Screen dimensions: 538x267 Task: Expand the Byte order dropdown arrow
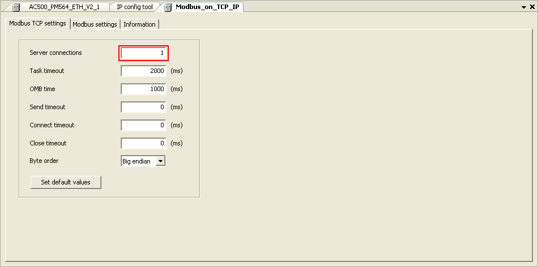pyautogui.click(x=160, y=161)
